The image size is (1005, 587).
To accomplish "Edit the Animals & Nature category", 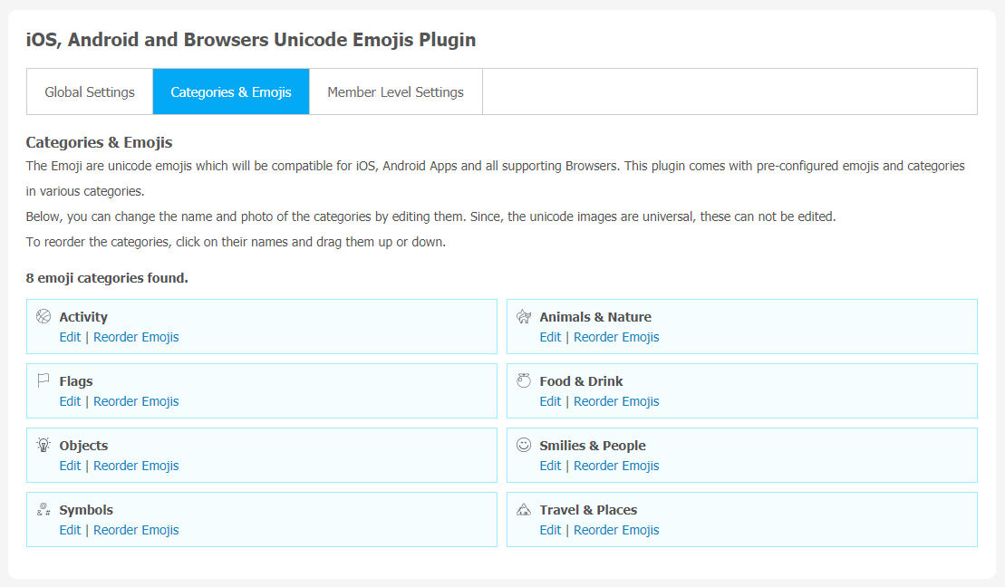I will pos(550,337).
